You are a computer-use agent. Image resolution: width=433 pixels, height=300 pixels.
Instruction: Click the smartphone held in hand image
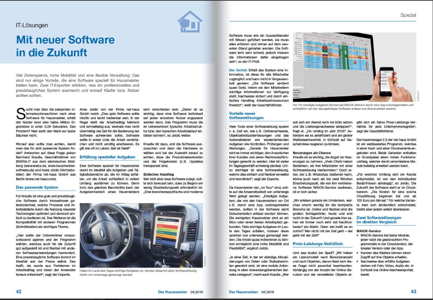tap(392, 82)
